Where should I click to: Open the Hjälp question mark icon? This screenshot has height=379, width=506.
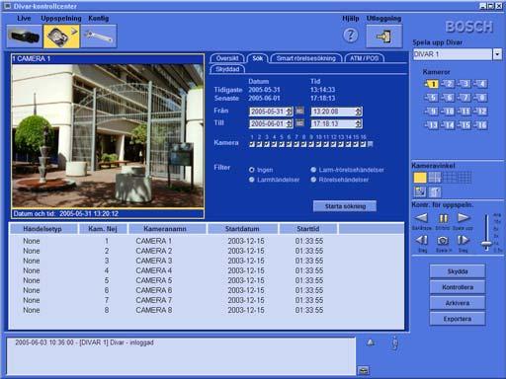(x=351, y=36)
